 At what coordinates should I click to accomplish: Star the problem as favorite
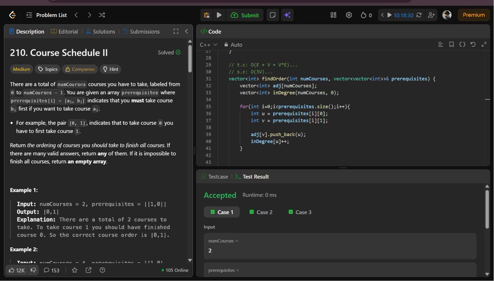[75, 270]
